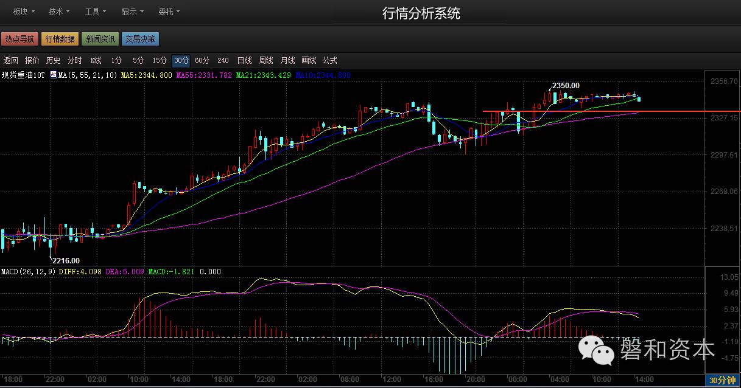
Task: Click the 2216.00 low price marker
Action: 66,260
